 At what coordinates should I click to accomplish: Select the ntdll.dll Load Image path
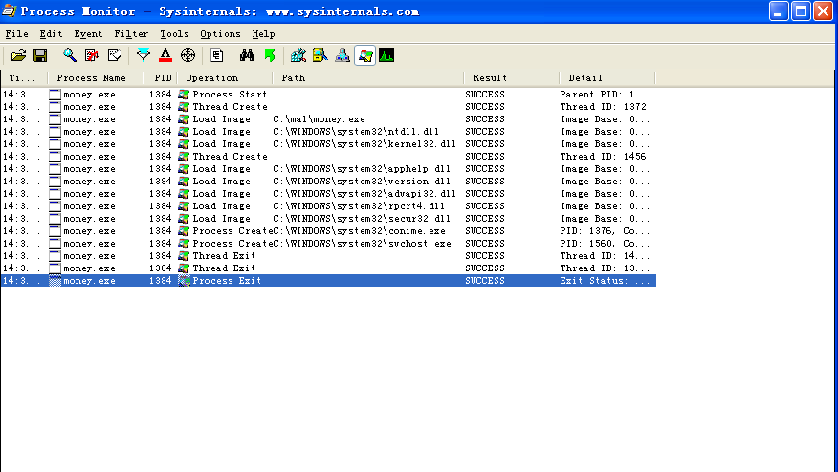[x=356, y=132]
